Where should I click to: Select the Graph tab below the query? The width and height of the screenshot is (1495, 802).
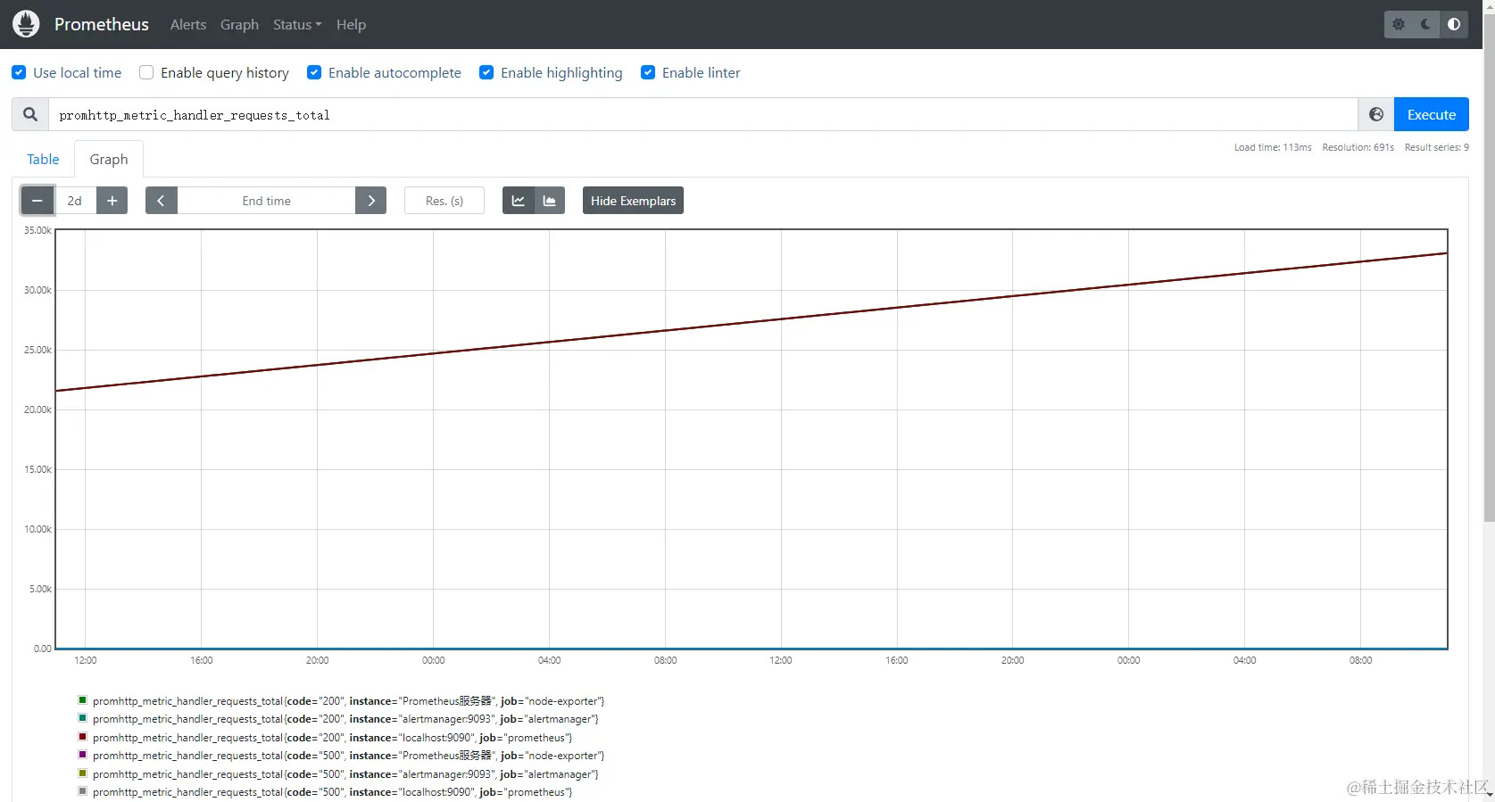(x=109, y=159)
